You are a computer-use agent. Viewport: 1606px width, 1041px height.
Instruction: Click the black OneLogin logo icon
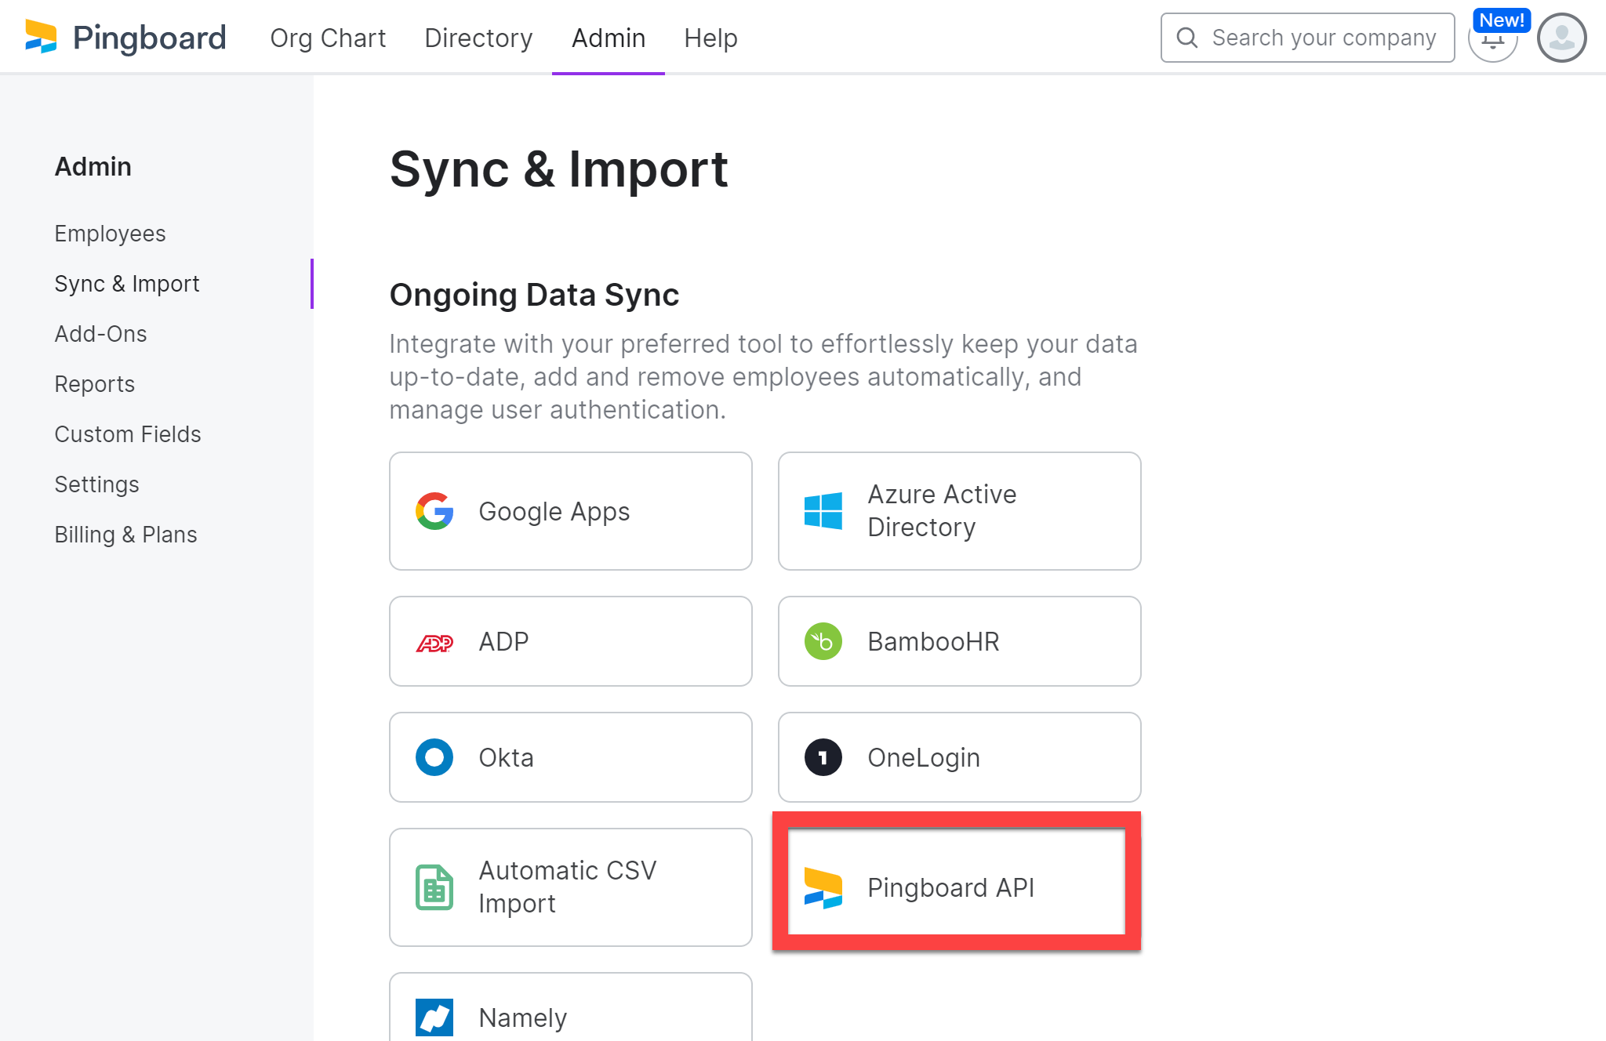coord(823,757)
